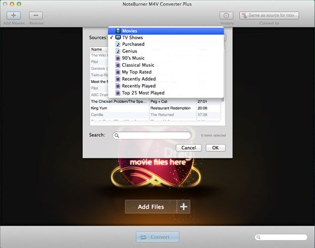Click the plus icon beside Add Files
Screen dimensions: 315x248
(x=184, y=207)
